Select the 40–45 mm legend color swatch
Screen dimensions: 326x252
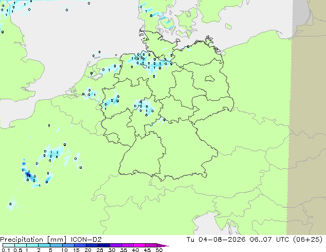coord(139,245)
